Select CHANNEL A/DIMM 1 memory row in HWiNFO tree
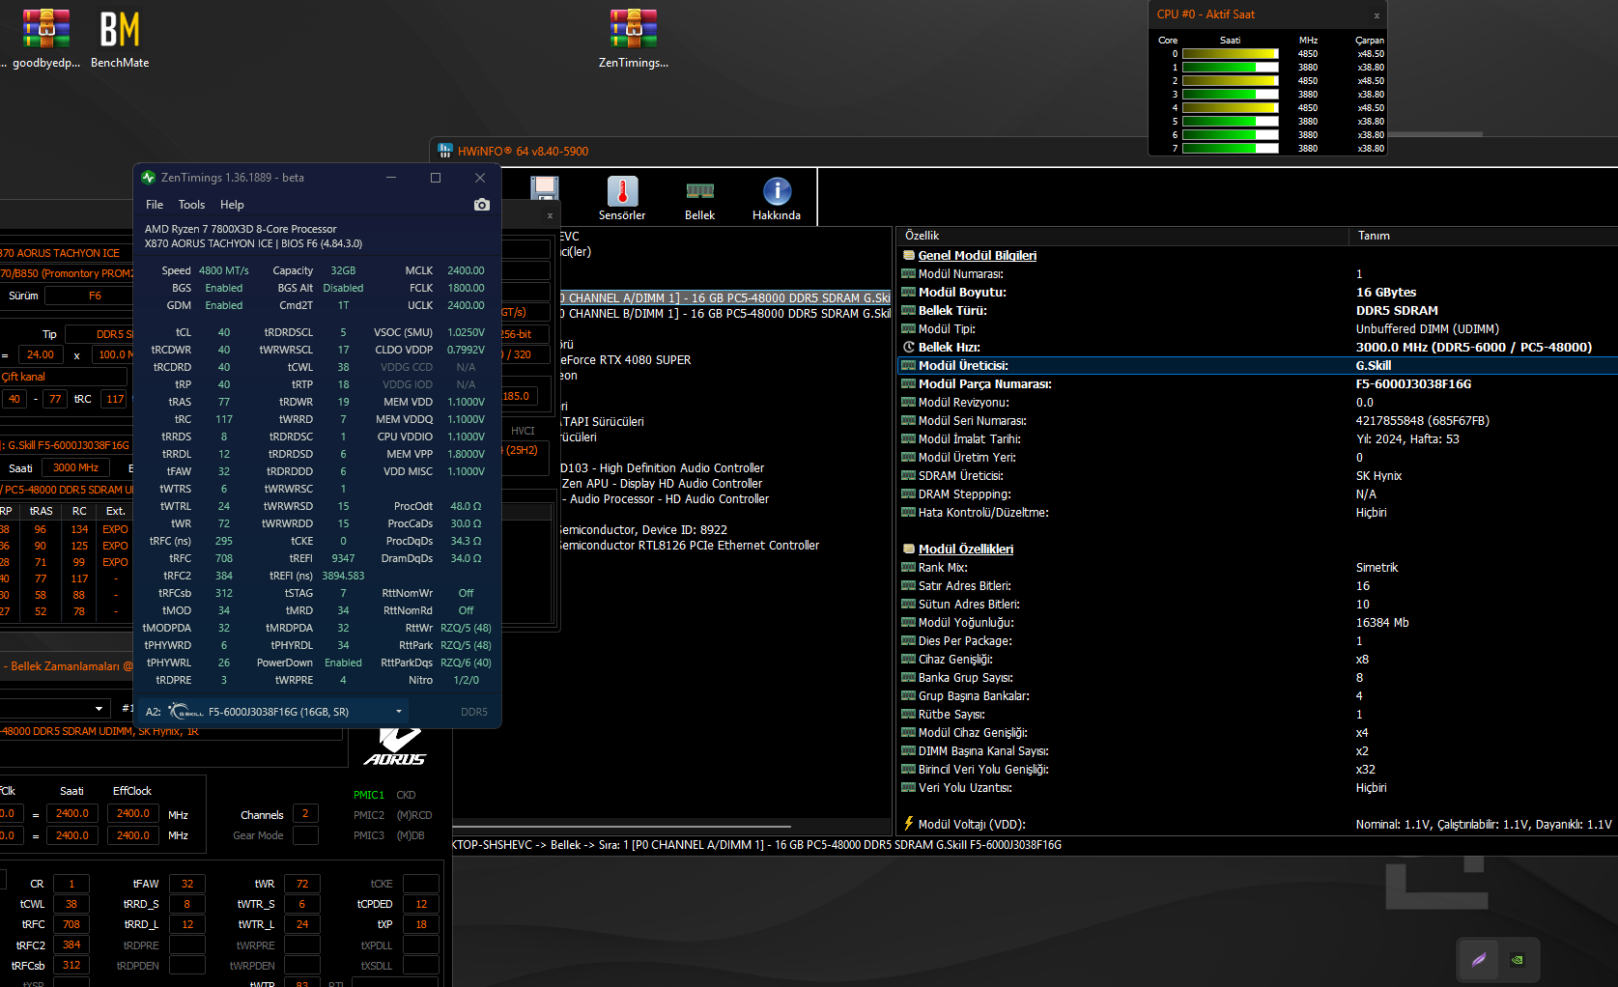Viewport: 1618px width, 987px height. 724,298
